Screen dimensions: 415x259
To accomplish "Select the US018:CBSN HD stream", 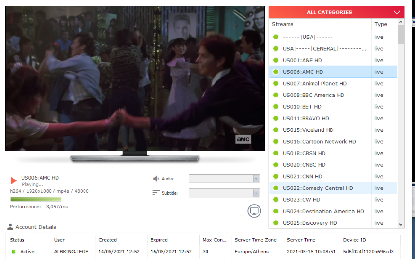I will pos(333,153).
